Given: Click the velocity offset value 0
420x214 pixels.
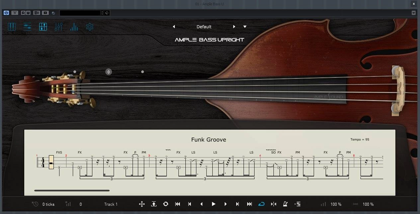Looking at the screenshot, I should tap(81, 204).
